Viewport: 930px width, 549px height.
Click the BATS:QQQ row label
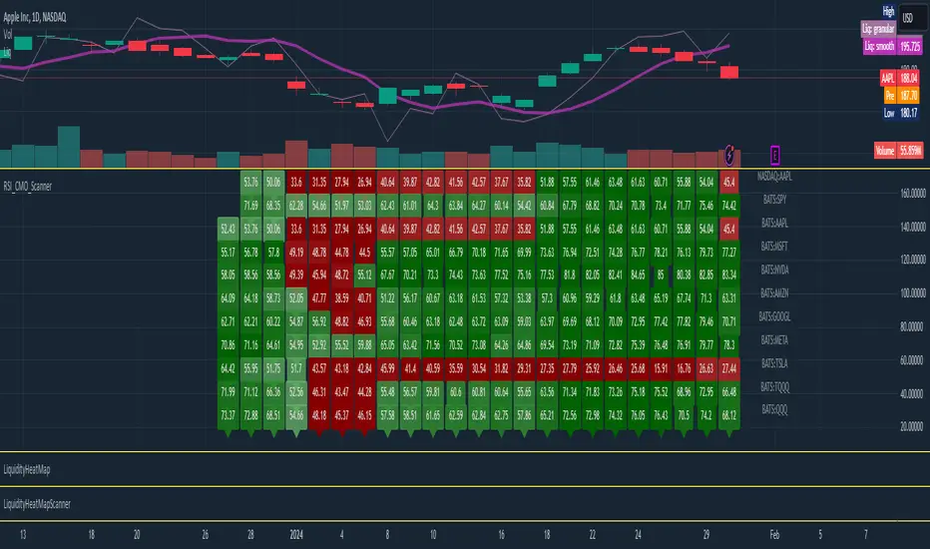point(774,409)
